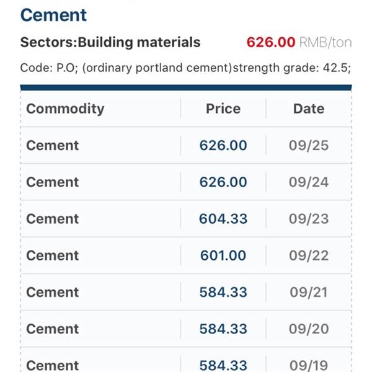The height and width of the screenshot is (372, 372).
Task: Open the Cement page title
Action: (x=53, y=15)
